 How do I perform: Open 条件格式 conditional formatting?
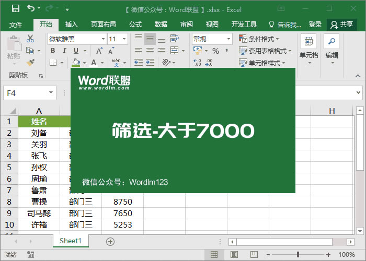click(x=259, y=39)
